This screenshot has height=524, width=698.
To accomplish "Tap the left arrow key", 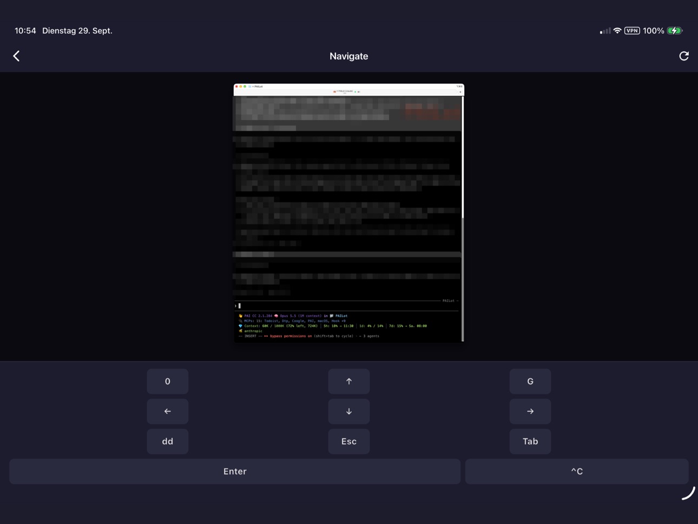I will click(x=168, y=411).
